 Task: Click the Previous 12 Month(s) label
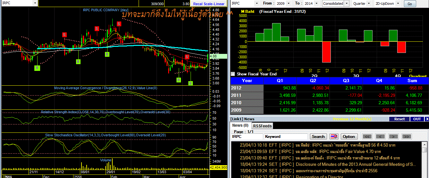click(x=352, y=119)
